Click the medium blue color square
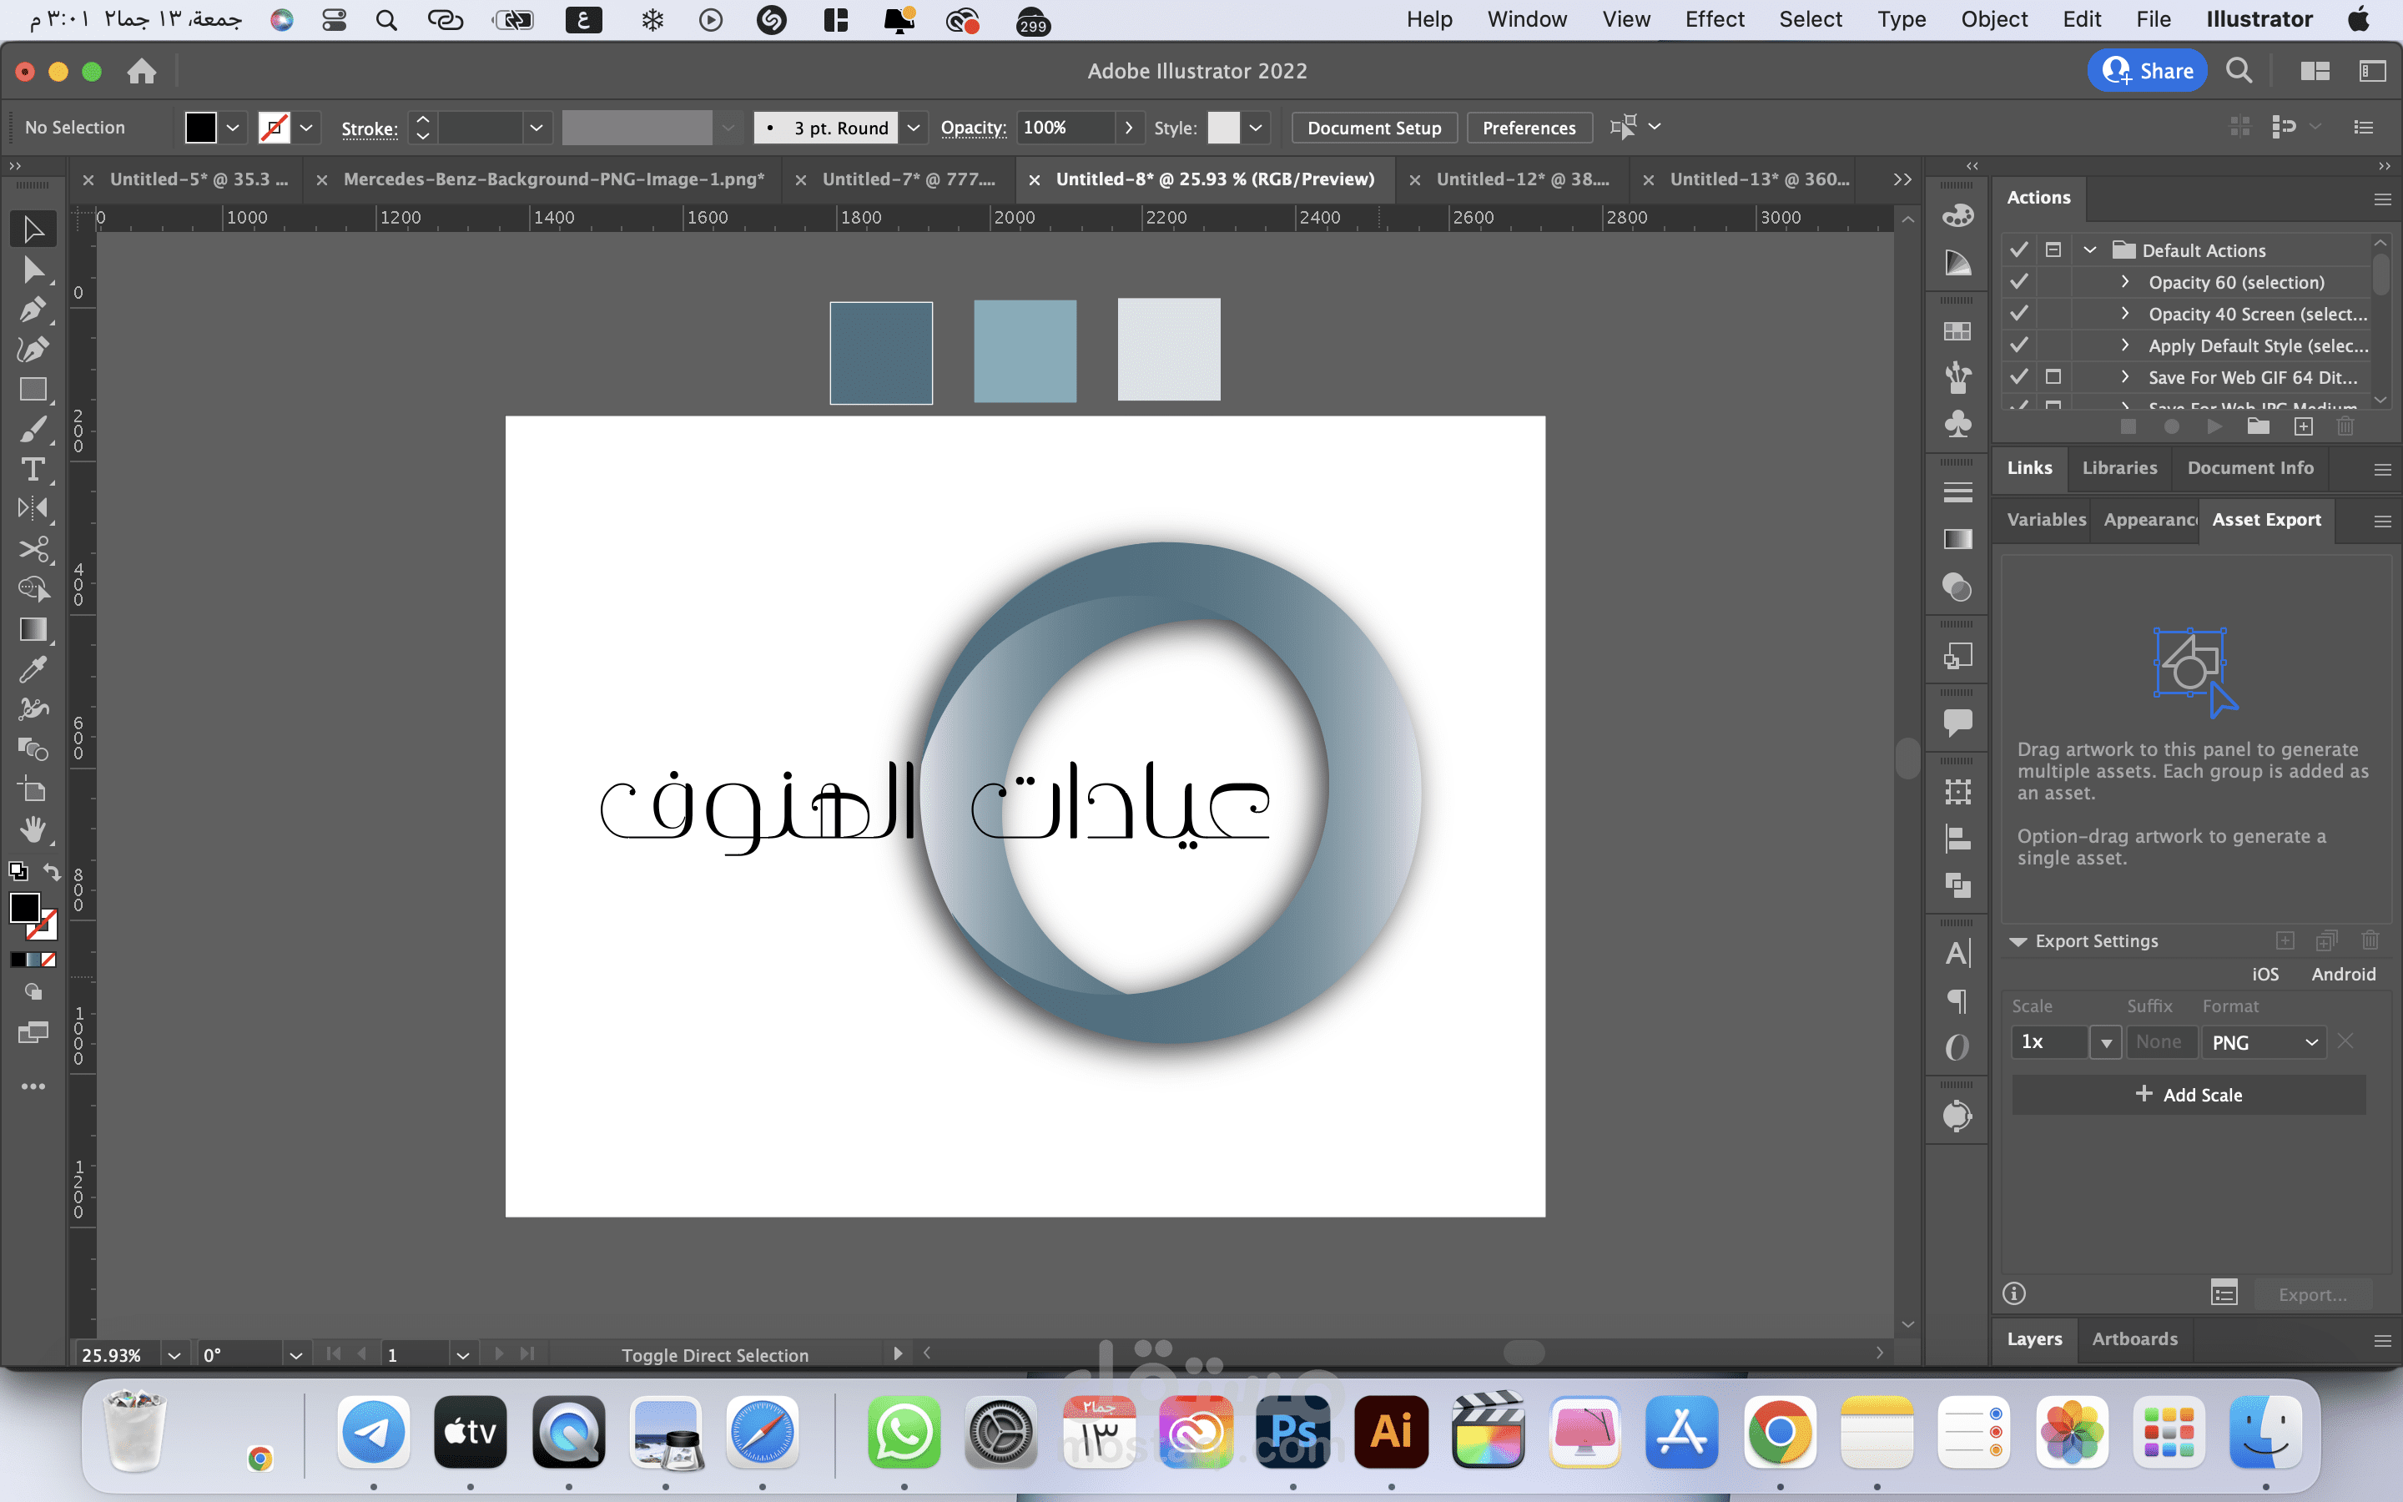The image size is (2403, 1502). [1025, 351]
